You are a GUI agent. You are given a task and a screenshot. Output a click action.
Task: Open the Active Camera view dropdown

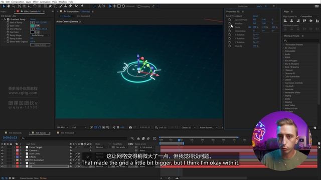(x=209, y=127)
